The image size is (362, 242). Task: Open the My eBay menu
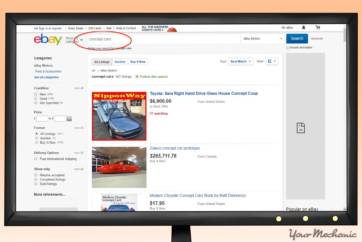click(287, 28)
